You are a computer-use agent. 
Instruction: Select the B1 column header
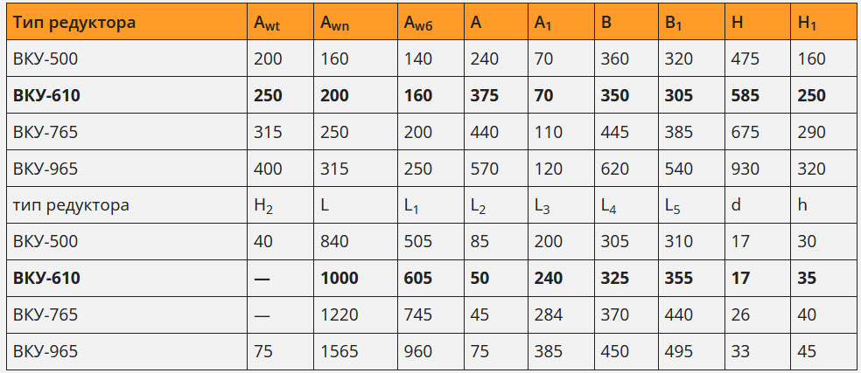pyautogui.click(x=673, y=24)
